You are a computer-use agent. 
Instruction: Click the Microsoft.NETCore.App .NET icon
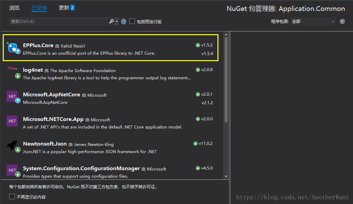12,121
